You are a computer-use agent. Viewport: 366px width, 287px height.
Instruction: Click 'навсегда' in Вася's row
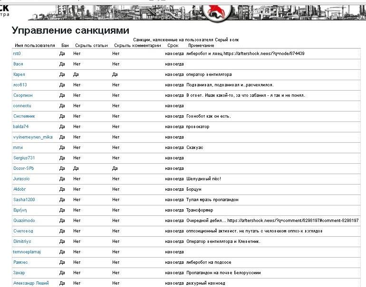click(x=174, y=64)
